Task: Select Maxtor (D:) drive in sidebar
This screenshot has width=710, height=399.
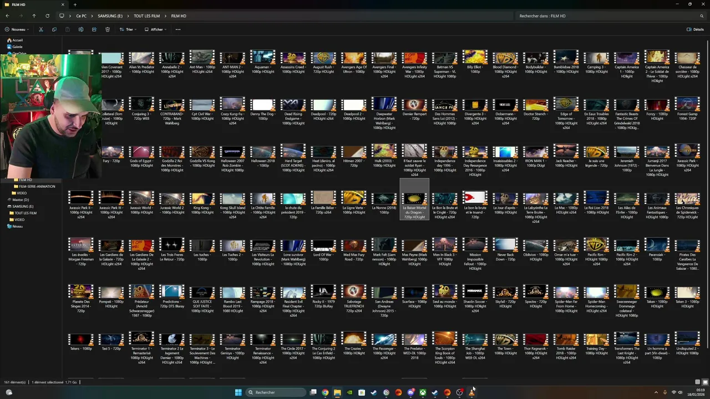Action: click(18, 199)
